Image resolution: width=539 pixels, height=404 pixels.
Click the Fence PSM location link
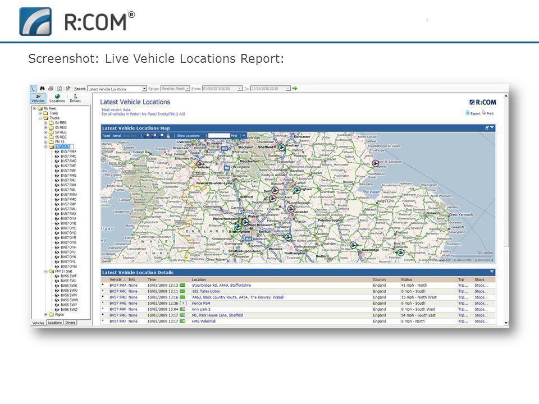(x=201, y=304)
